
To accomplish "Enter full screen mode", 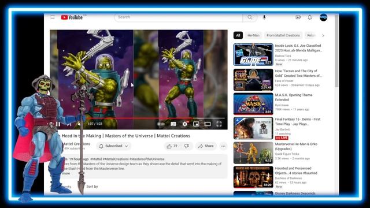I will [x=219, y=124].
